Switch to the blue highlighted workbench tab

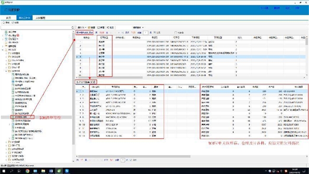(x=24, y=18)
